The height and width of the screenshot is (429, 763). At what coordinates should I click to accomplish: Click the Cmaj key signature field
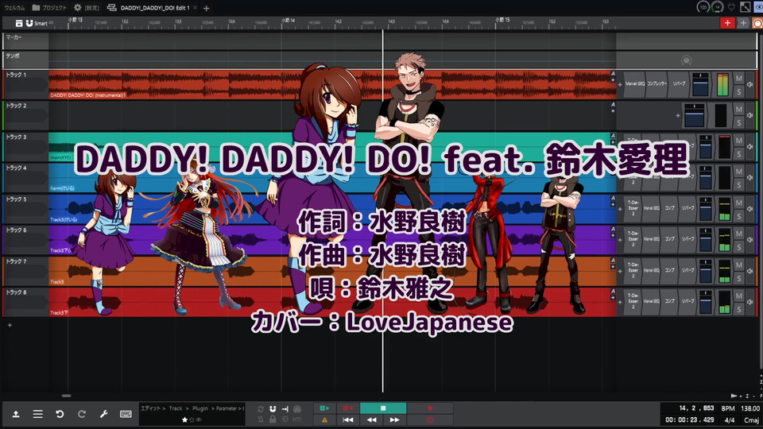(x=751, y=419)
